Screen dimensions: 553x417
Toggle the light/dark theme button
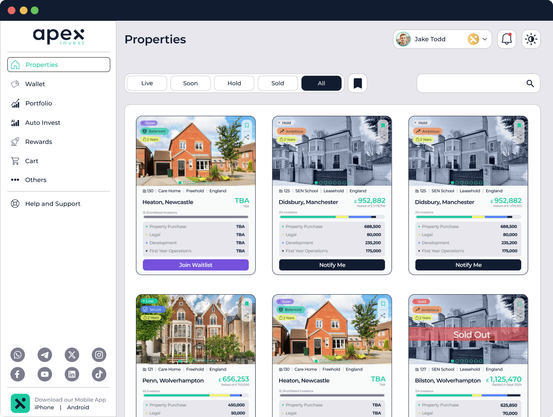click(531, 39)
